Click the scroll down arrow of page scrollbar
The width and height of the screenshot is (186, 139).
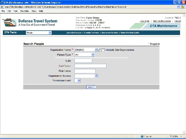[x=184, y=132]
